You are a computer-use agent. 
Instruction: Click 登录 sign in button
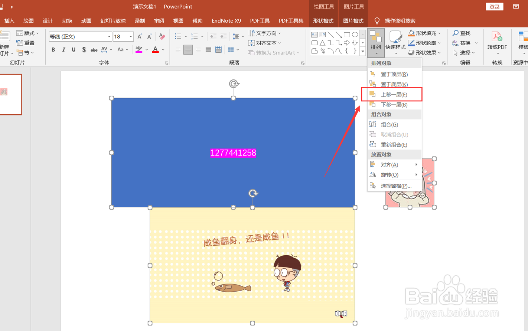click(x=495, y=7)
